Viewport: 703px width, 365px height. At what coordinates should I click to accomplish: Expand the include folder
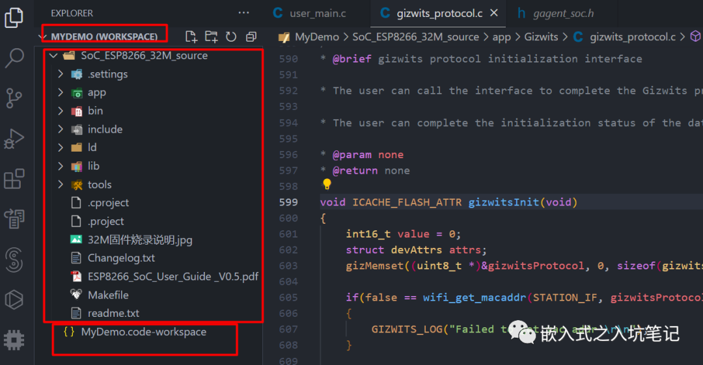click(105, 129)
